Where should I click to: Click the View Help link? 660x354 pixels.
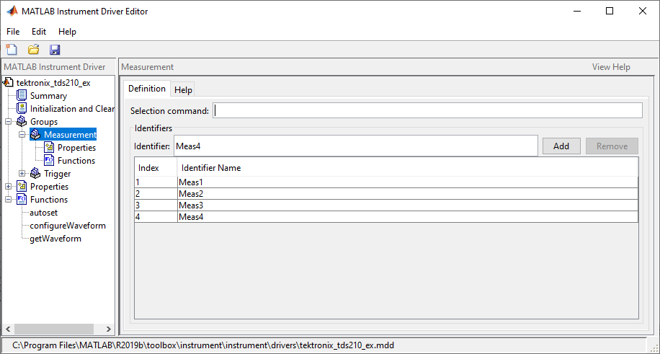611,67
